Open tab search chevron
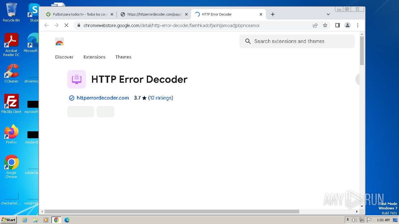399x224 pixels. point(328,14)
